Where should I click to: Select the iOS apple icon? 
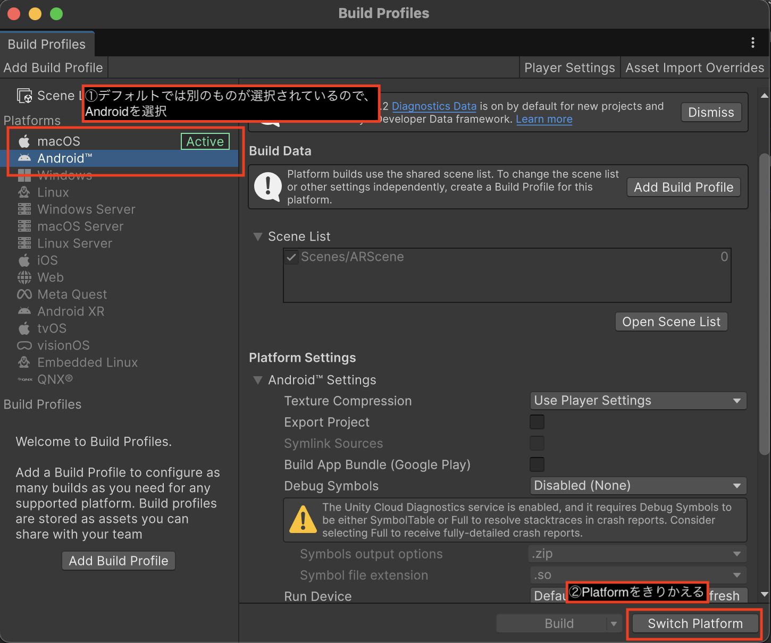(x=24, y=260)
